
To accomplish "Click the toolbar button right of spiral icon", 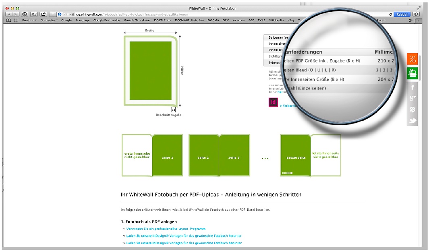I will pos(34,14).
